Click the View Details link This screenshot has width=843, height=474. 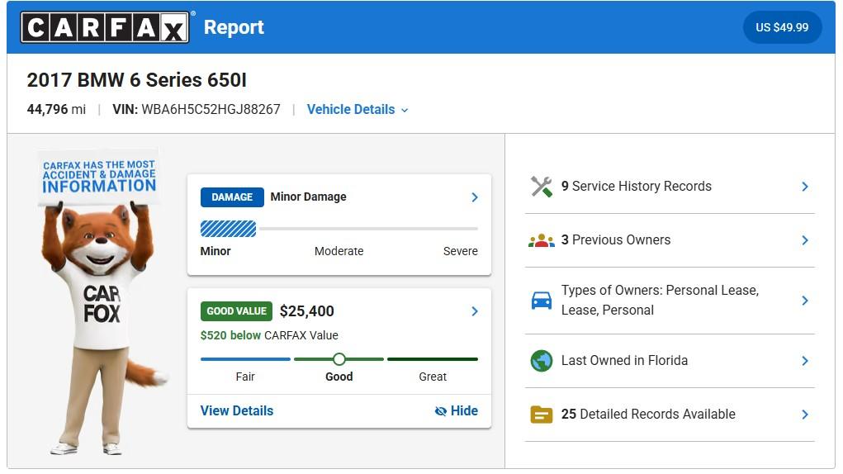237,410
